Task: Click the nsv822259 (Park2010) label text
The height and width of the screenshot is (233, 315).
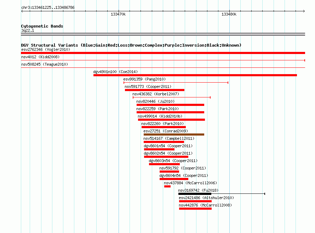Action: tap(157, 109)
